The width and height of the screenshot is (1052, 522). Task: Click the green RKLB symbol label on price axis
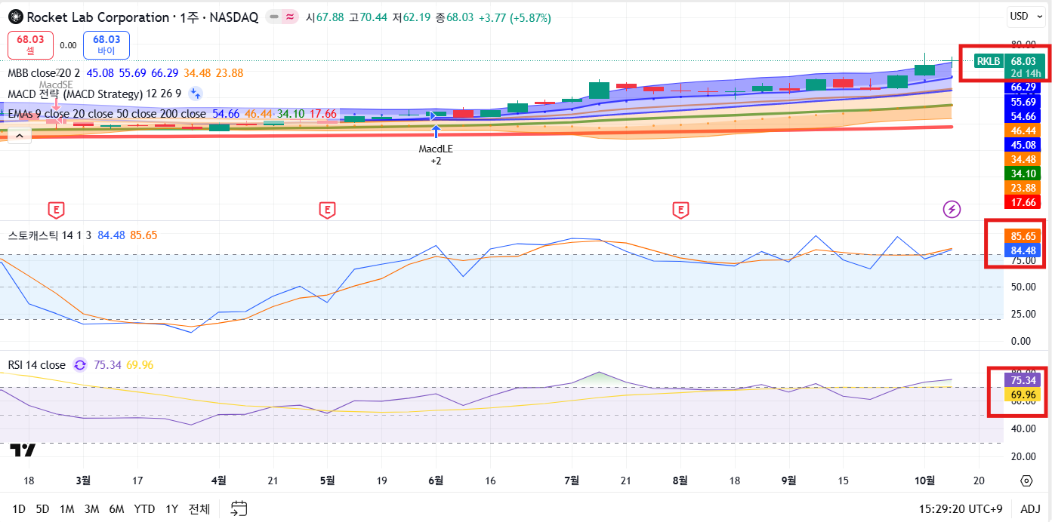(x=988, y=61)
